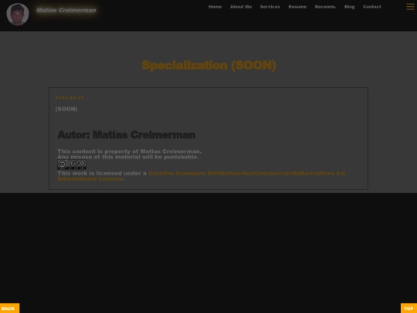Screen dimensions: 417x313
Task: Go to Recomm. section
Action: (x=325, y=7)
